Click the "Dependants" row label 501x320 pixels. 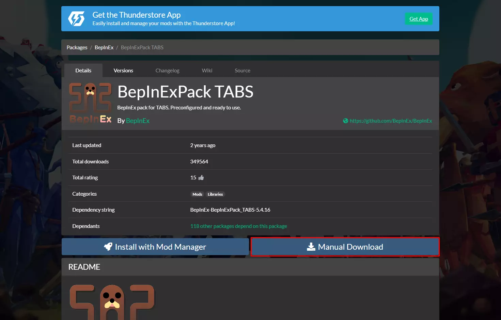click(86, 226)
